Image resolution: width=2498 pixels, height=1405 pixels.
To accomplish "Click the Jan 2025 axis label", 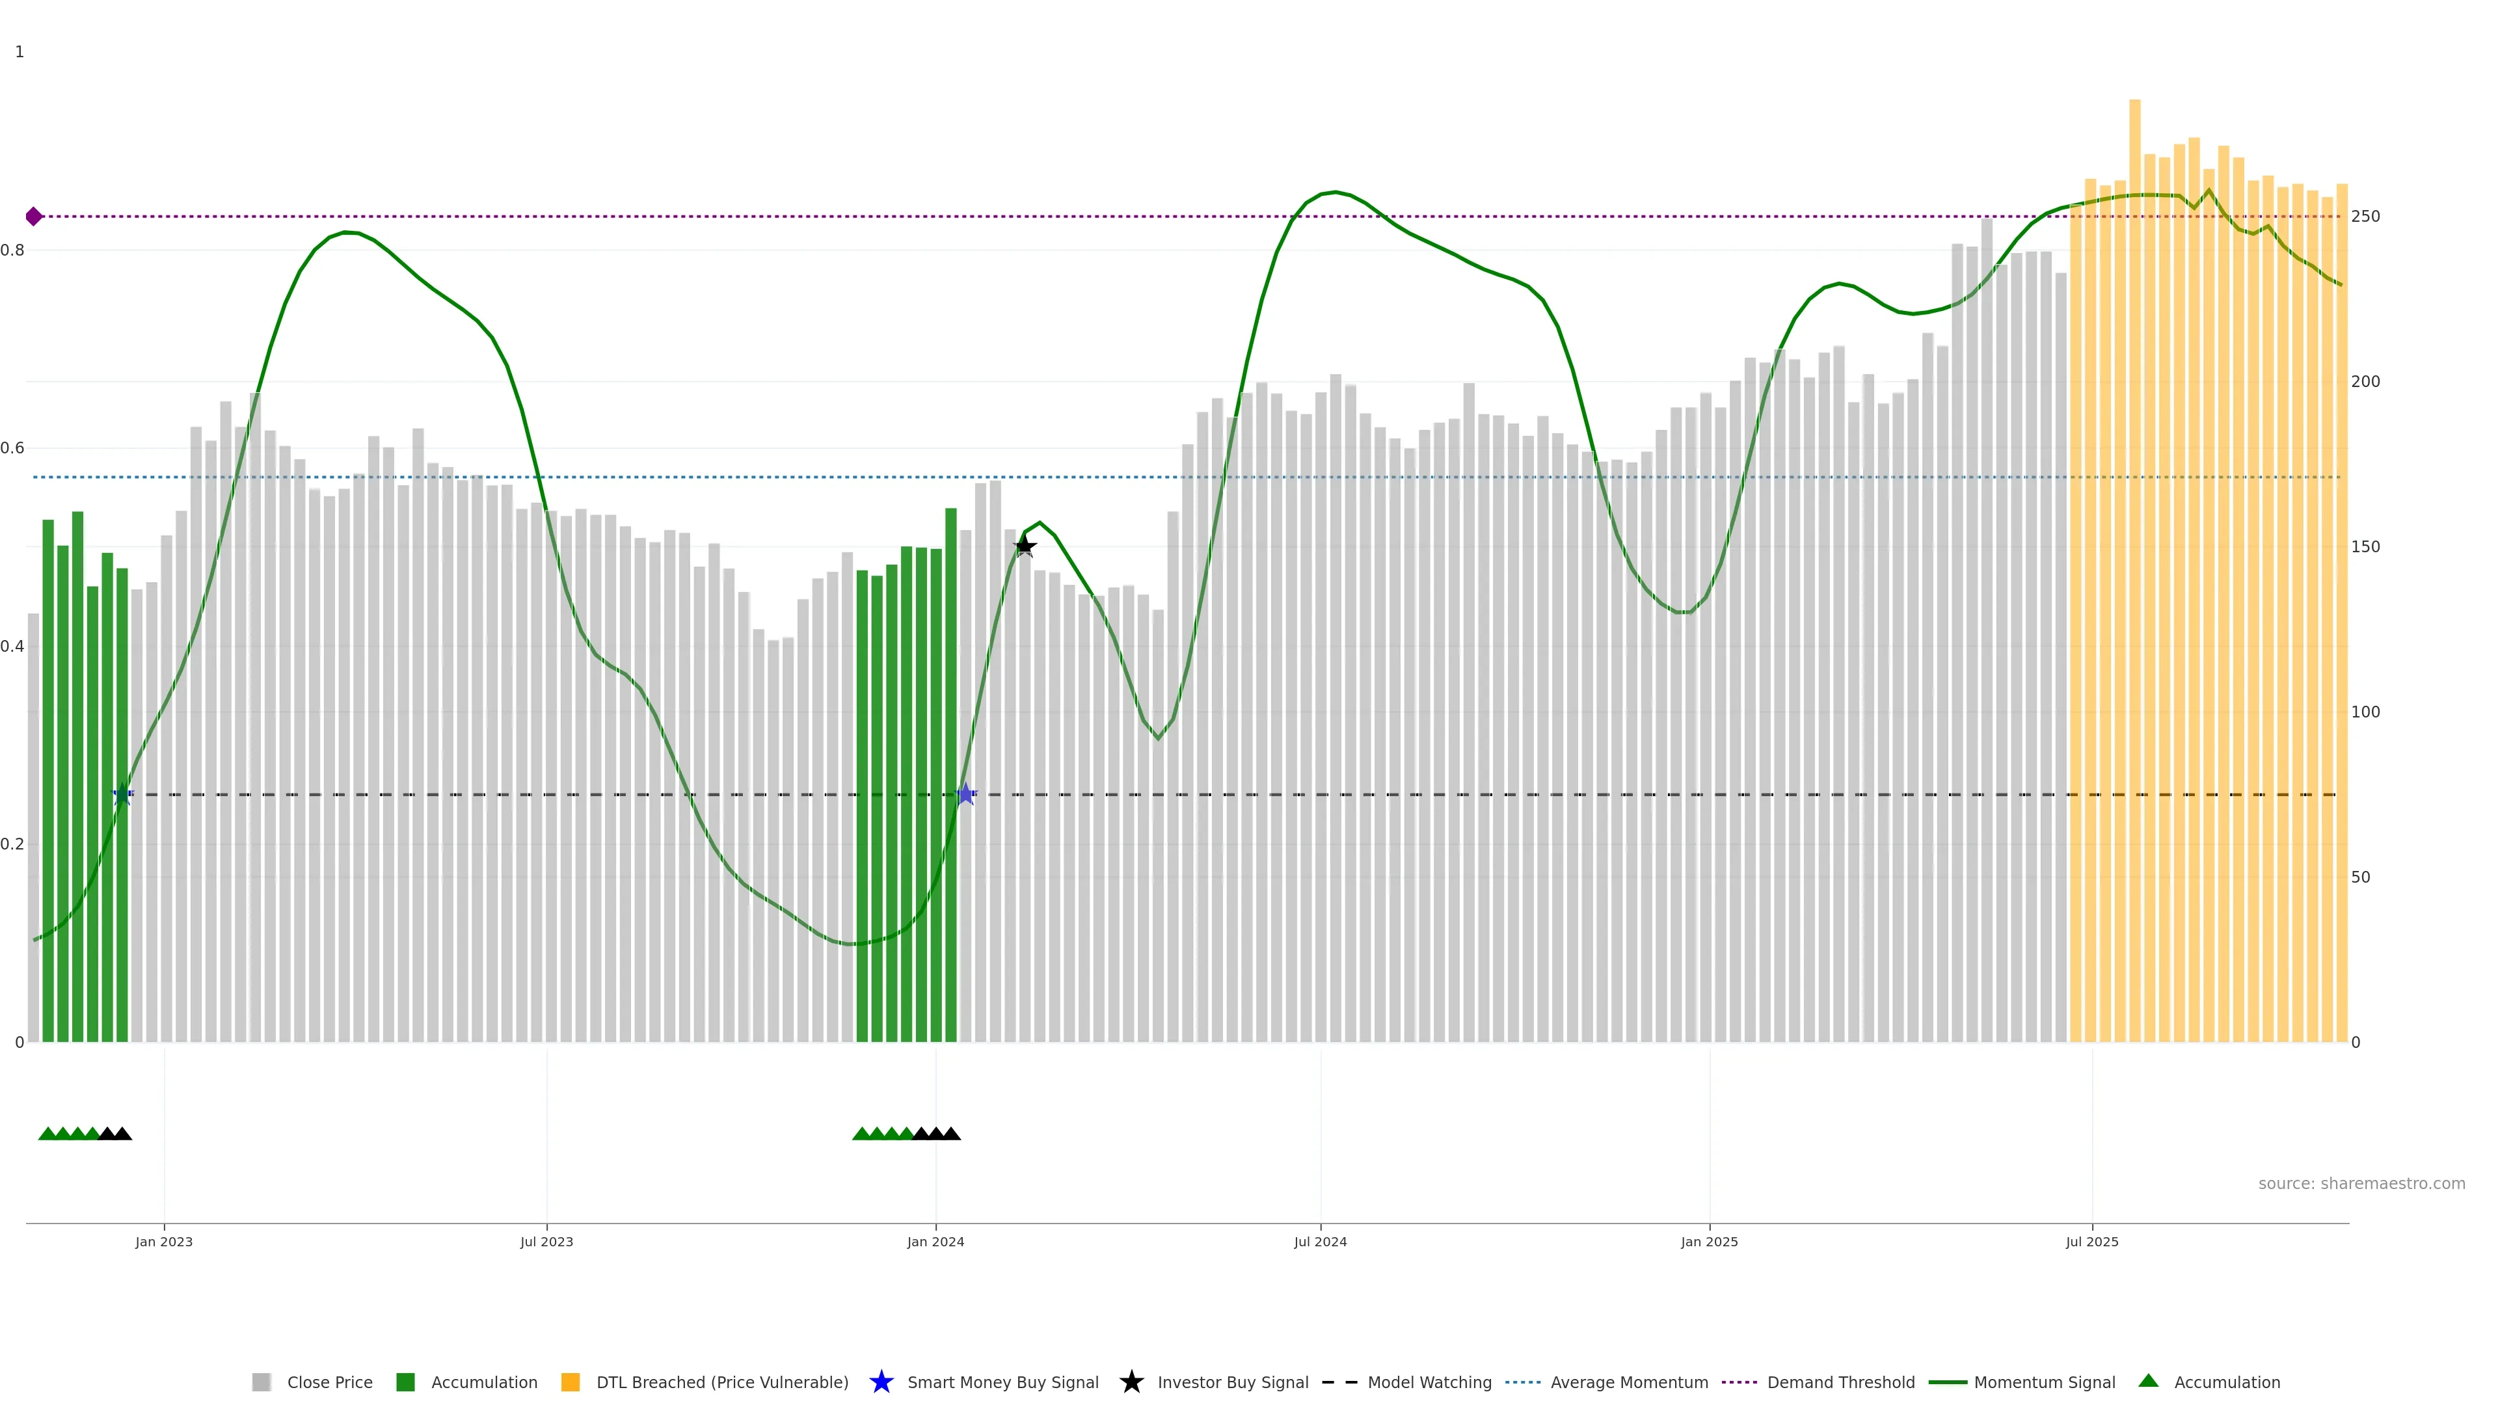I will (x=1709, y=1241).
